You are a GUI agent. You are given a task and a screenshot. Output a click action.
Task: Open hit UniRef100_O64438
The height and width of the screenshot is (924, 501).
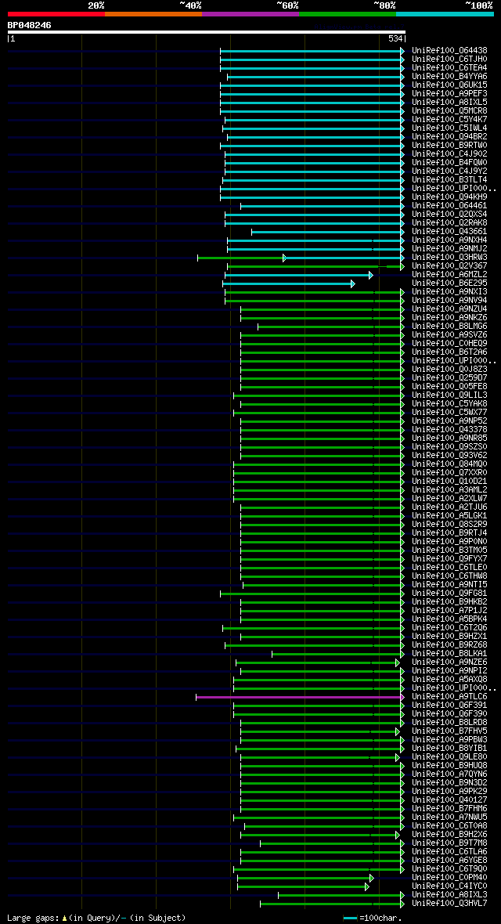[x=449, y=51]
